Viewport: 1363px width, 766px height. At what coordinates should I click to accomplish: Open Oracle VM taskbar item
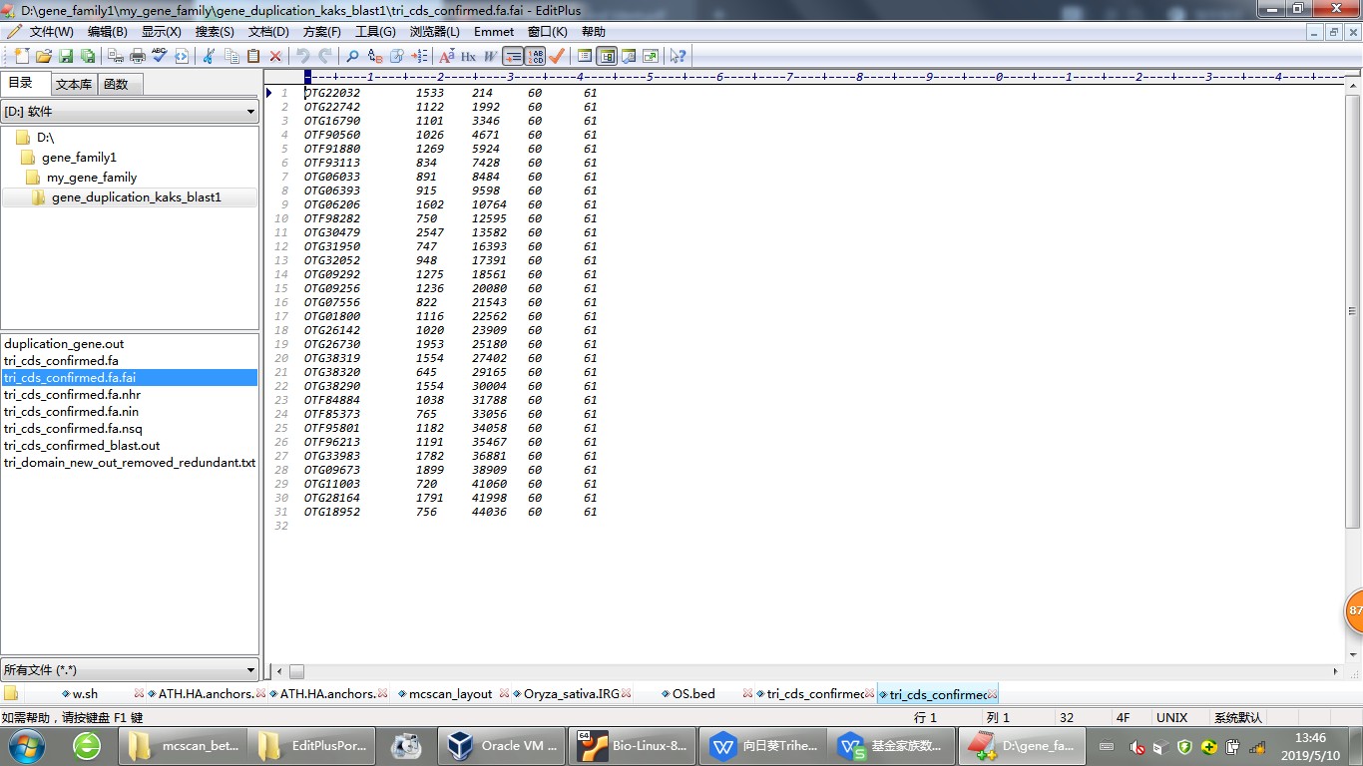(500, 745)
